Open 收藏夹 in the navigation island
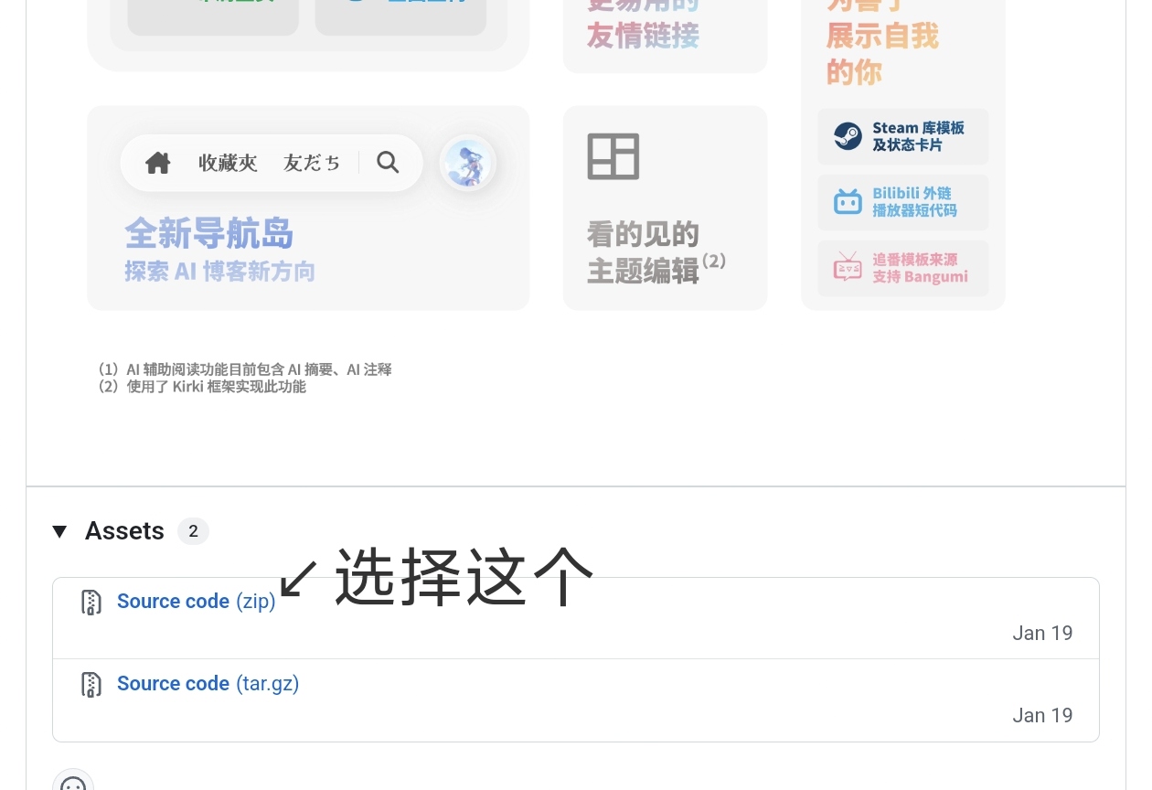 (229, 163)
